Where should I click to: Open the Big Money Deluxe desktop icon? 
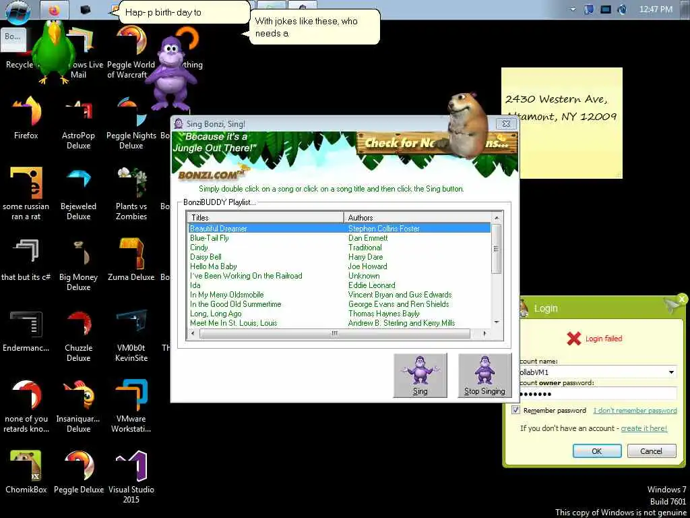coord(78,264)
